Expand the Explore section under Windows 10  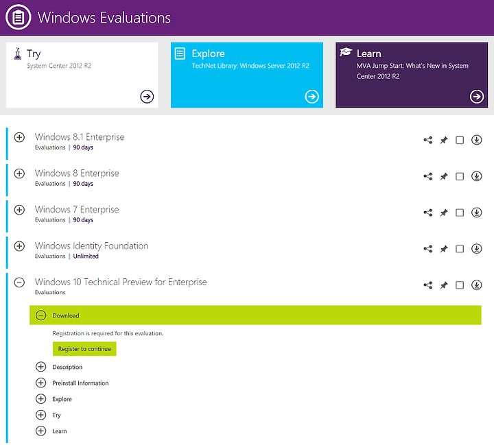click(40, 399)
